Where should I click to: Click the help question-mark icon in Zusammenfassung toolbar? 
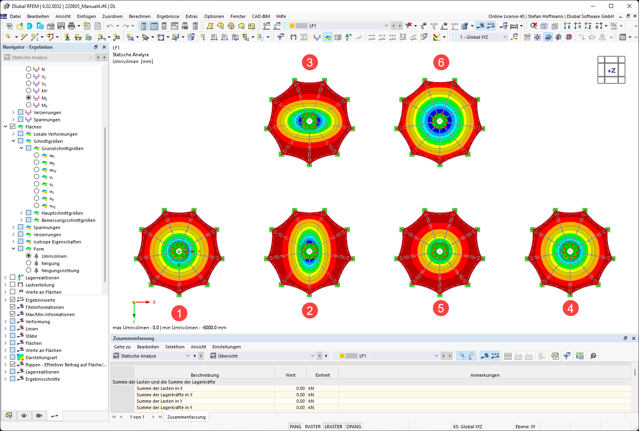(593, 356)
